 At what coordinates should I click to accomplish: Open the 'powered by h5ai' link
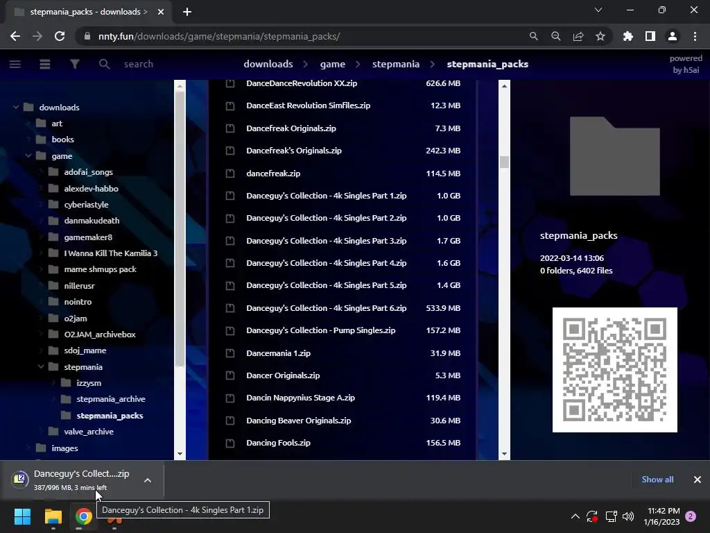click(x=686, y=64)
